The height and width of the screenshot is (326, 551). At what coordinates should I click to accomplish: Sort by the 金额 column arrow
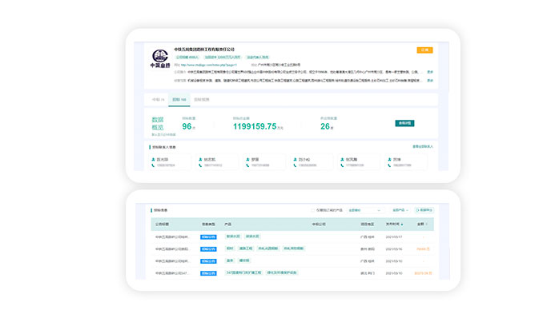(x=427, y=225)
